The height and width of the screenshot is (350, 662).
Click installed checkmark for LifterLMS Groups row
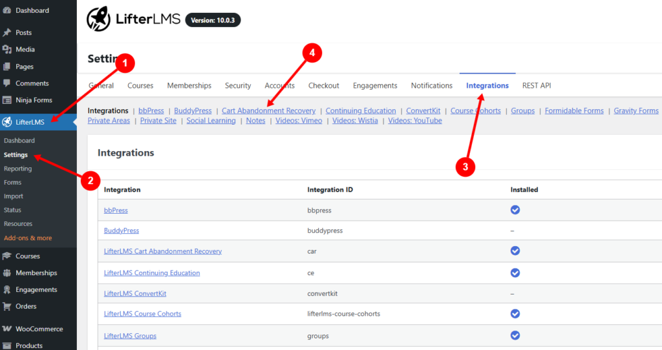point(515,336)
